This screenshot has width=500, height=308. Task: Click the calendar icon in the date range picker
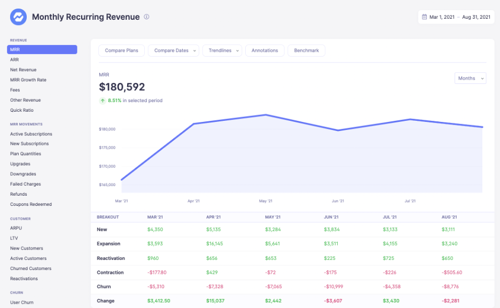coord(425,17)
